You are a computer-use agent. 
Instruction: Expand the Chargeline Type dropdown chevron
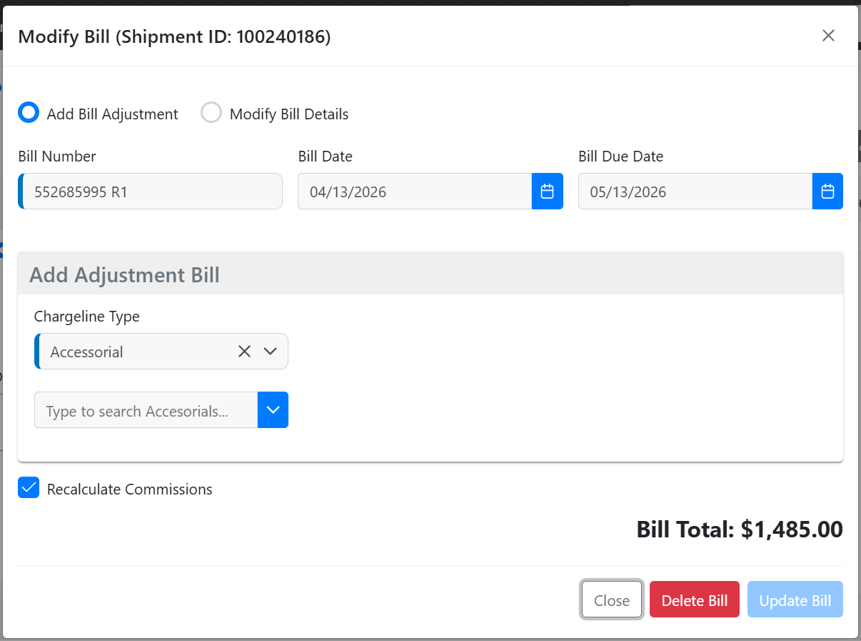[x=270, y=352]
